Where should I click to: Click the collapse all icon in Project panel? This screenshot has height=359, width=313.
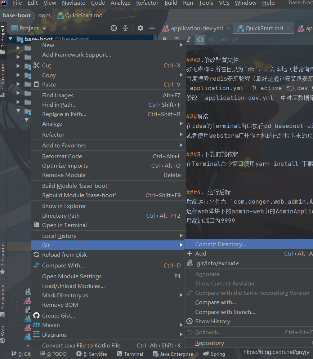(125, 28)
